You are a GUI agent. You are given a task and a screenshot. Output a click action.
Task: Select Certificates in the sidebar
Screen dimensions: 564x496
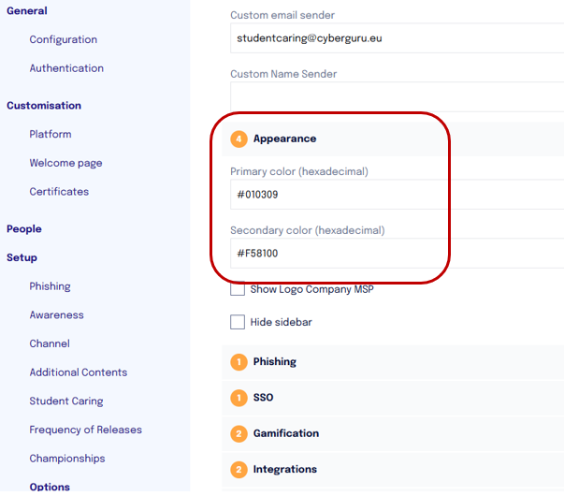pos(59,192)
